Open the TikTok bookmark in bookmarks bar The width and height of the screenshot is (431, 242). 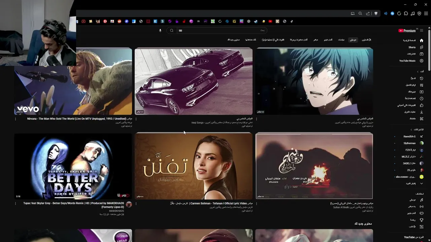click(292, 21)
